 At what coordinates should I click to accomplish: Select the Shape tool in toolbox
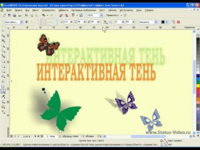click(x=3, y=36)
